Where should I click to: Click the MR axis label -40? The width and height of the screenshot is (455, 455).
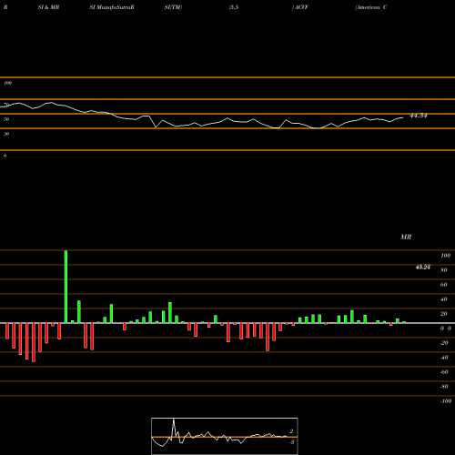[x=444, y=358]
